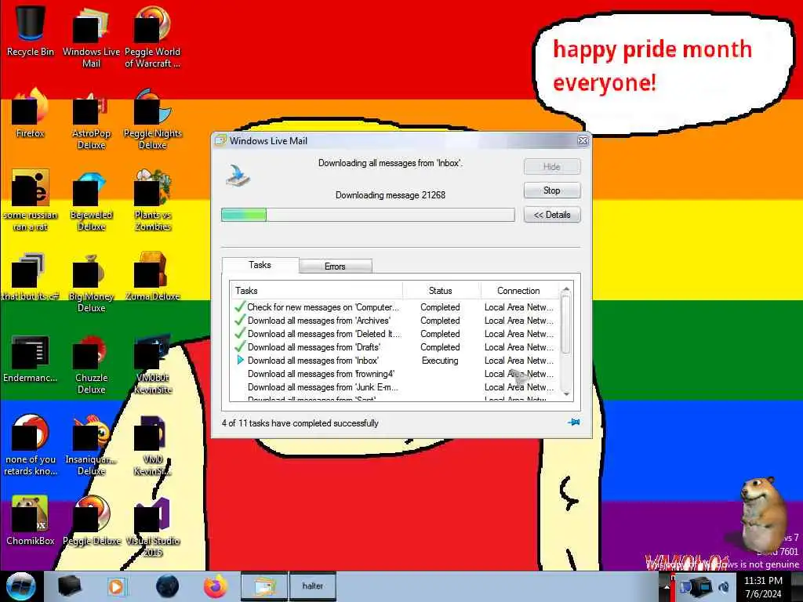Open the 'that but its c#' desktop icon
This screenshot has height=602, width=803.
[x=31, y=277]
